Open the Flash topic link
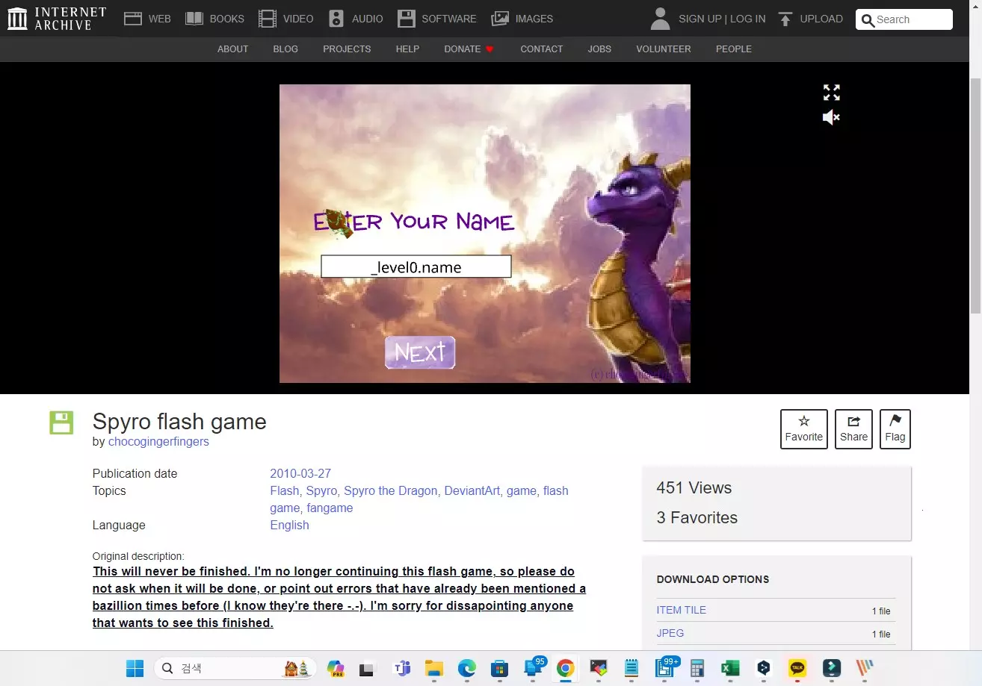982x686 pixels. (285, 490)
